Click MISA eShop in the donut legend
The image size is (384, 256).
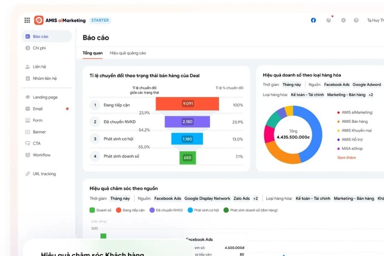pyautogui.click(x=350, y=149)
